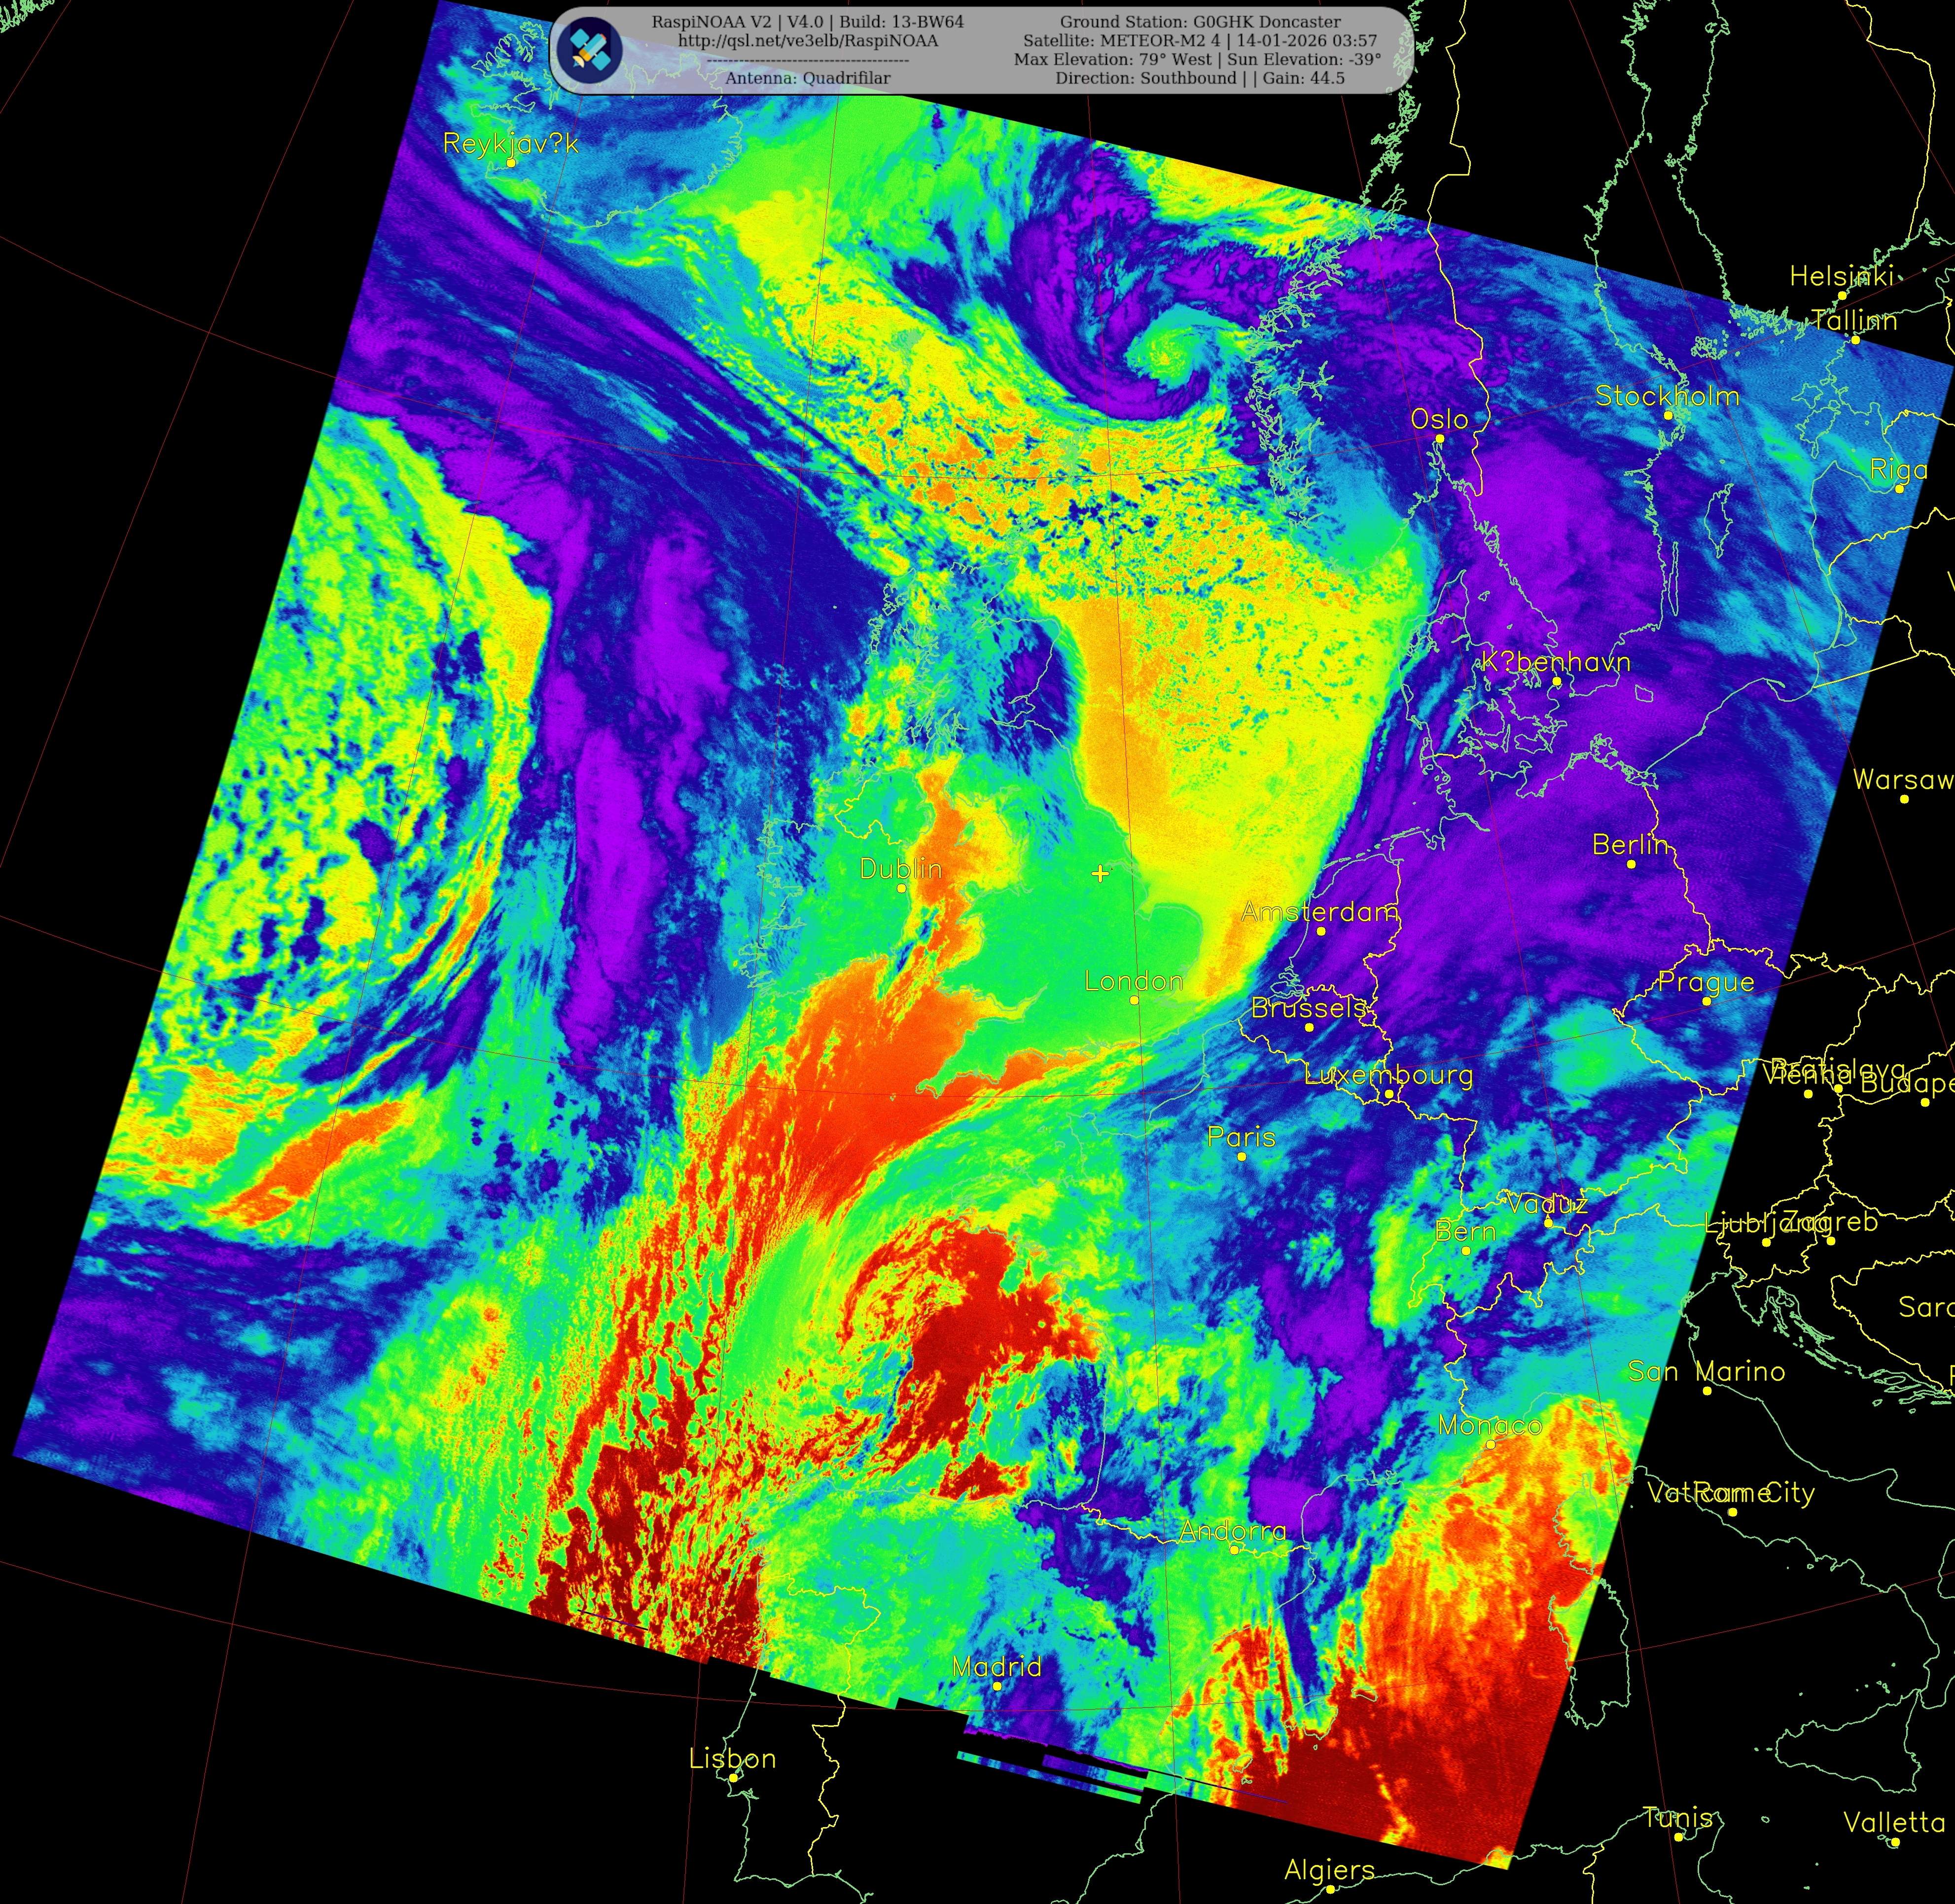Click the Reykjavik city dot marker
The image size is (1955, 1904).
[511, 162]
